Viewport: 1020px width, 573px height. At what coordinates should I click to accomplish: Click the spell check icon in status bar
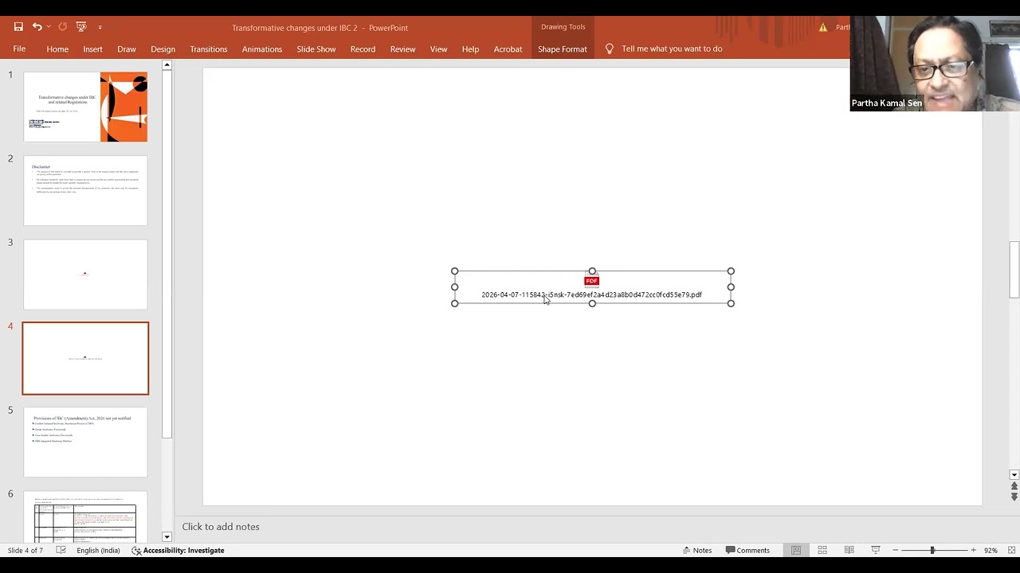pyautogui.click(x=61, y=550)
